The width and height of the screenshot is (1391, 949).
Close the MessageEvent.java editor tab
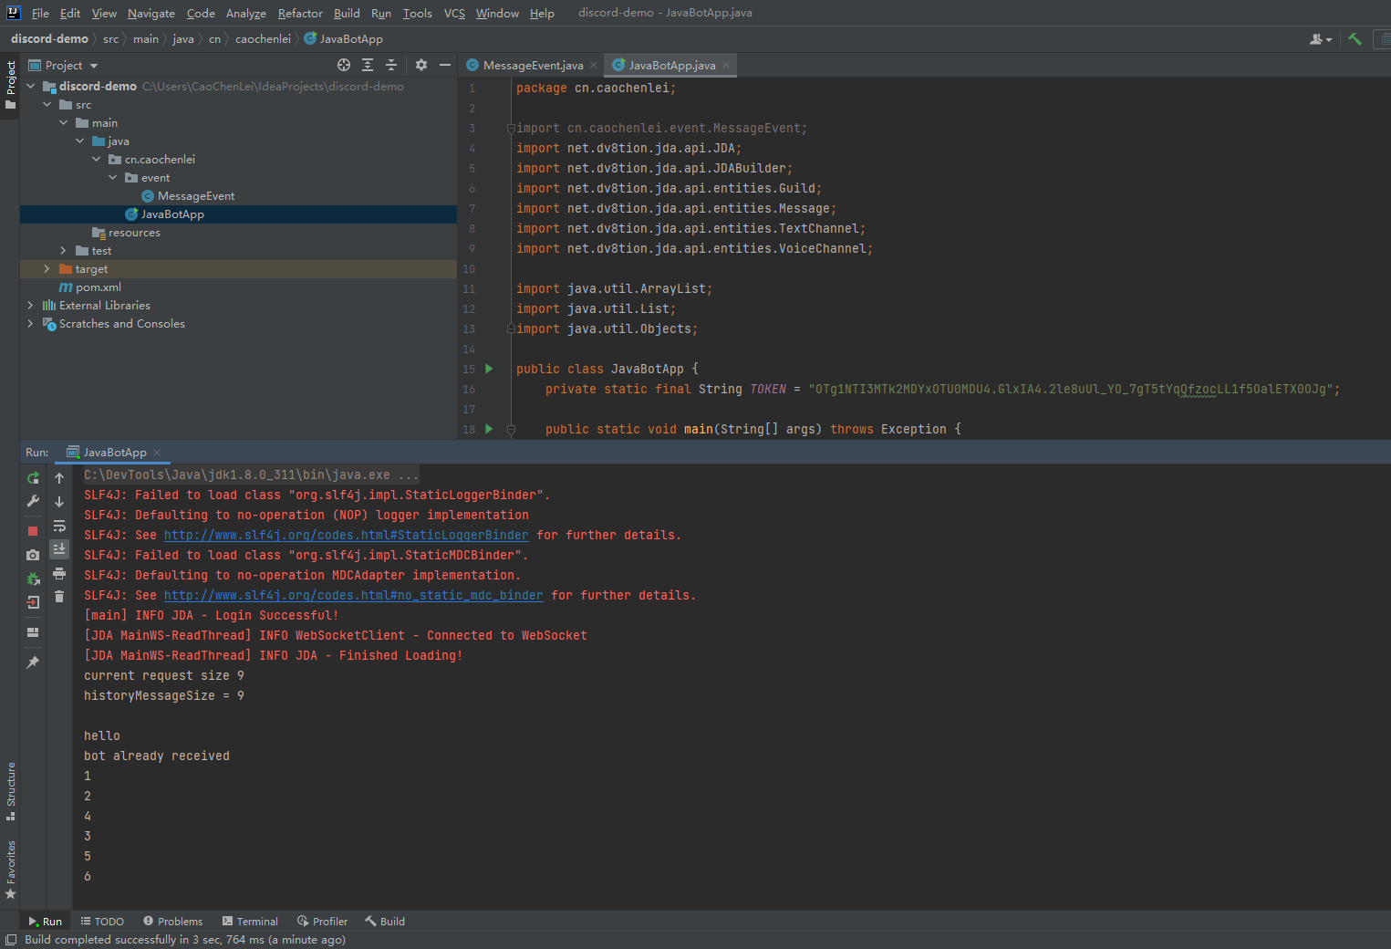point(594,65)
